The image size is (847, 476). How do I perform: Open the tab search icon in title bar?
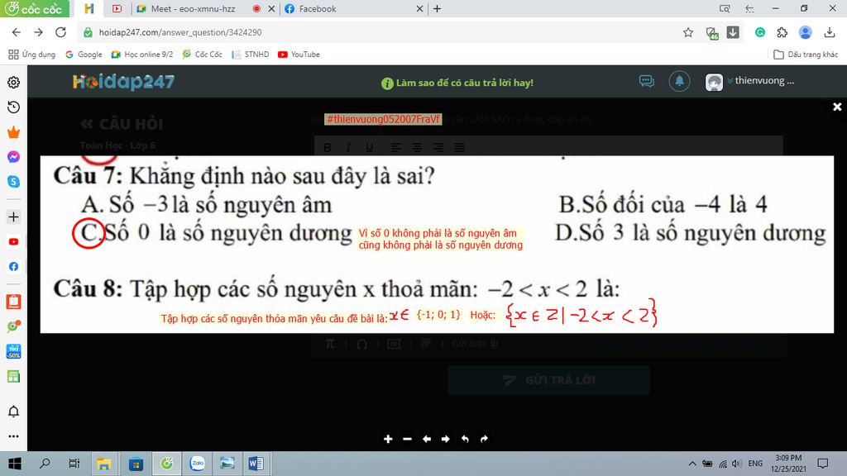click(x=725, y=8)
